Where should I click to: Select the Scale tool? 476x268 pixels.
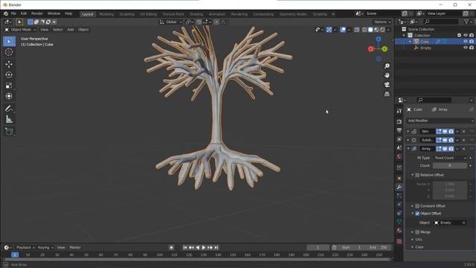[9, 86]
